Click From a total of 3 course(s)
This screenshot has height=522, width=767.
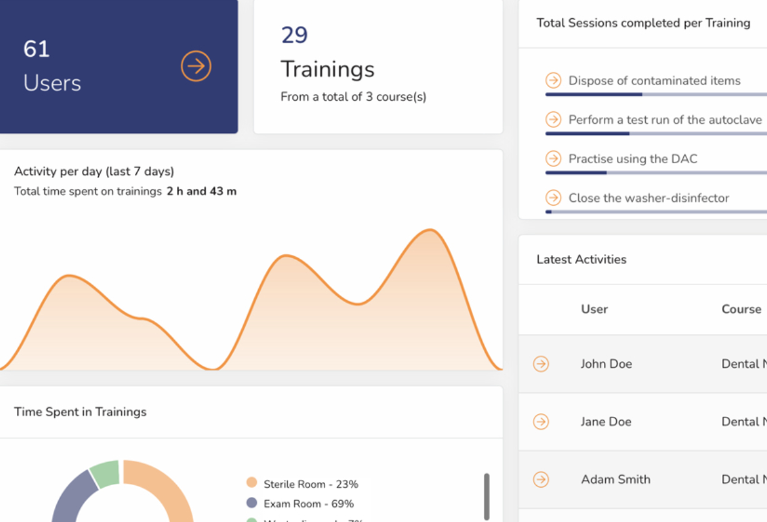pos(353,97)
